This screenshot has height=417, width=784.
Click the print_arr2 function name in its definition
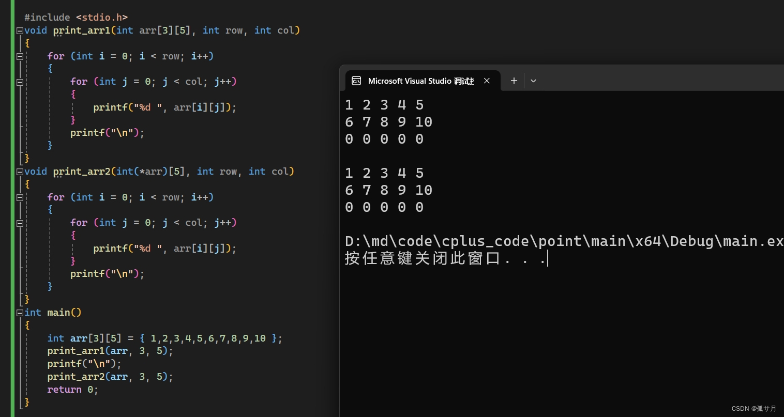pos(82,172)
